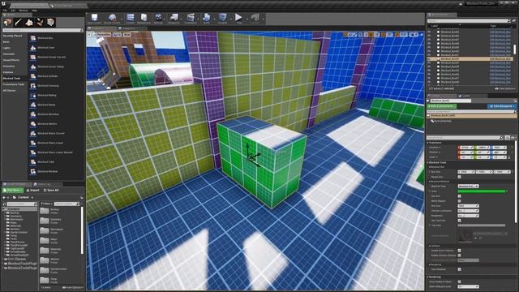Toggle the World Aligned checkbox
The width and height of the screenshot is (519, 292).
click(x=459, y=201)
